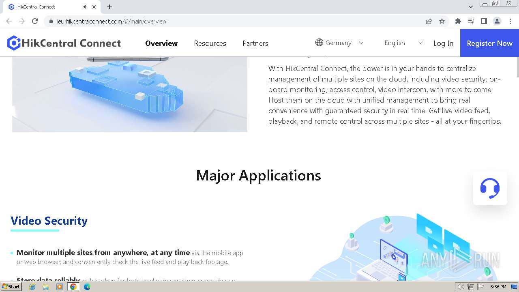Click the page vertical scrollbar thumb

[x=517, y=67]
